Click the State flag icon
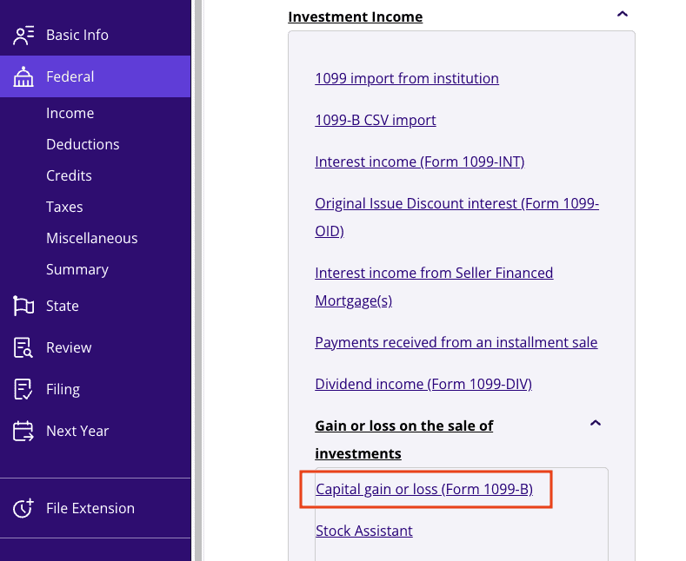 point(23,306)
